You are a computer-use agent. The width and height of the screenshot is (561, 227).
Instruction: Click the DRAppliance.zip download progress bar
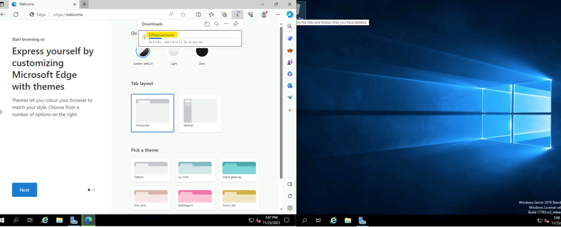click(x=193, y=38)
